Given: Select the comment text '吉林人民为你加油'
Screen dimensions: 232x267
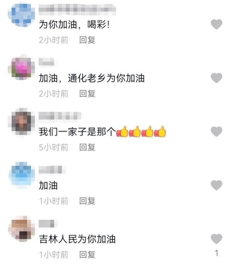Looking at the screenshot, I should [77, 239].
